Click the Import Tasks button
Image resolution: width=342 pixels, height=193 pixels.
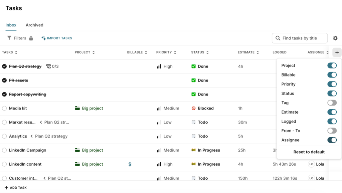(x=57, y=38)
